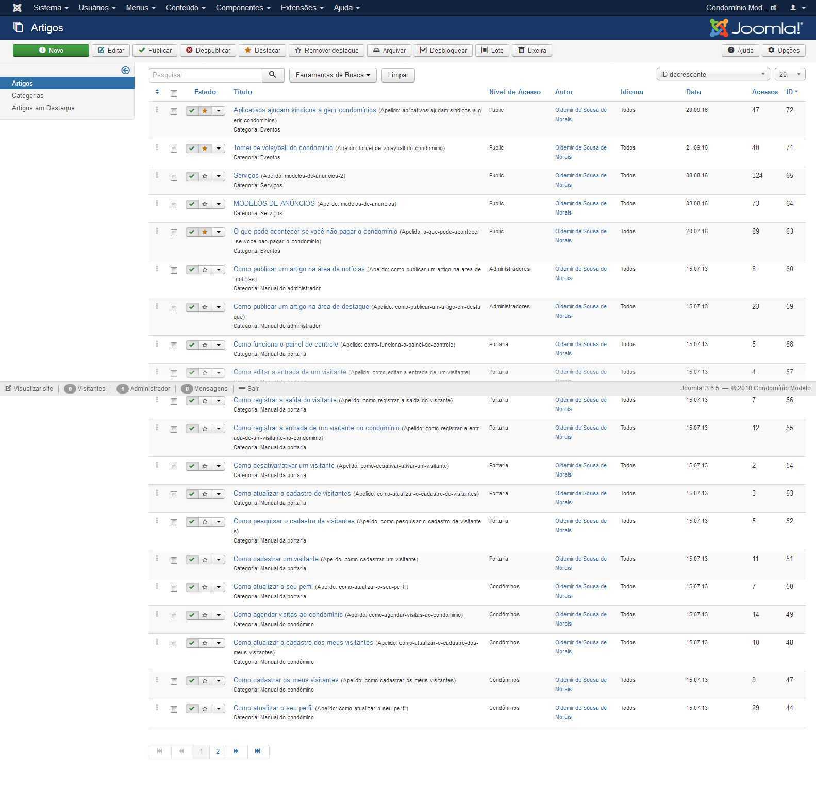The height and width of the screenshot is (787, 816).
Task: Check the select-all checkbox in table header
Action: pos(174,93)
